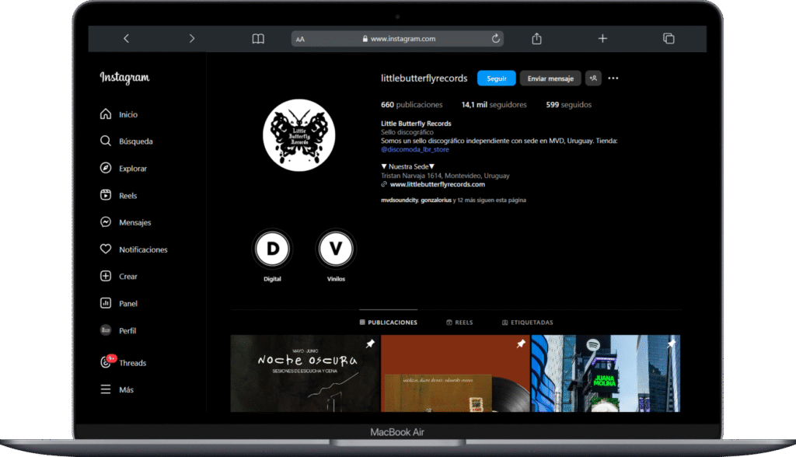Focus the www.instagram.com address bar

(x=397, y=39)
